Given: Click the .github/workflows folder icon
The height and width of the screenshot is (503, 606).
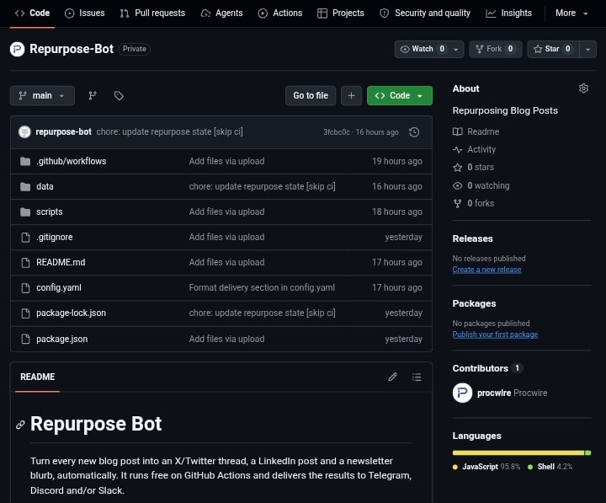Looking at the screenshot, I should coord(25,161).
